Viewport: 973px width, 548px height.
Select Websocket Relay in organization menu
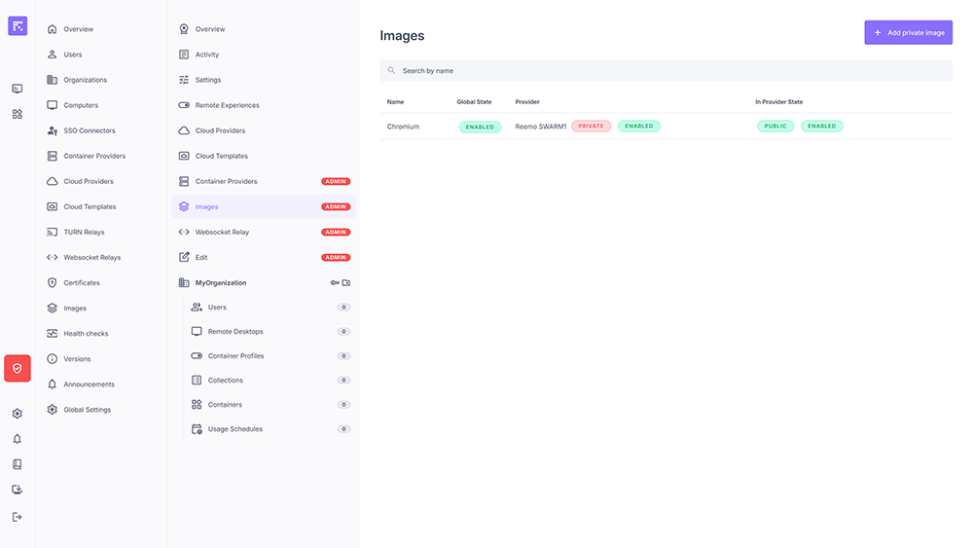click(222, 233)
